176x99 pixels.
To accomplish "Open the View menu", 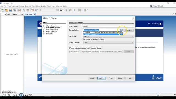I will tap(9, 6).
